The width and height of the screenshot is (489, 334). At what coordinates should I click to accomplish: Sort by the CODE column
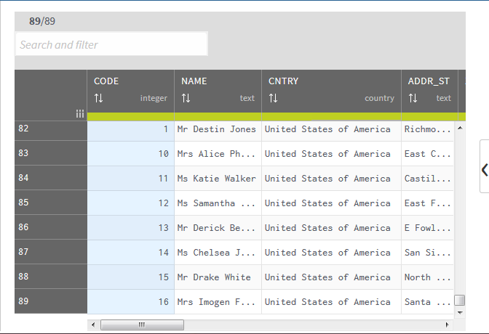(x=98, y=98)
